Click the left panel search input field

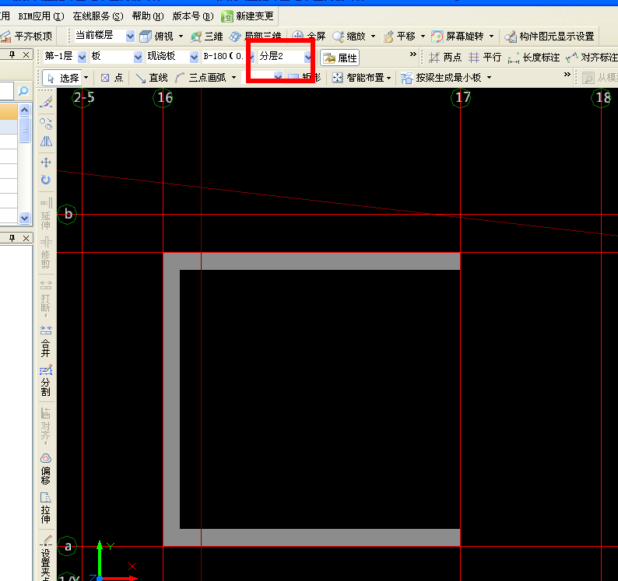(x=7, y=91)
